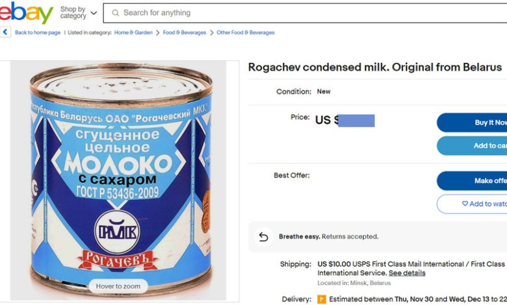
Task: Click the back arrow icon
Action: 6,32
